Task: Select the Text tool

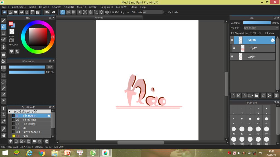Action: 3,108
